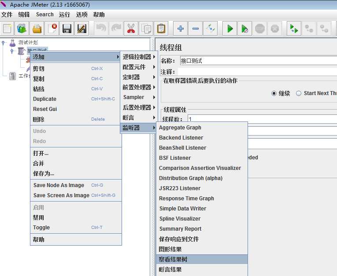Choose Summary Report listener

click(x=202, y=229)
